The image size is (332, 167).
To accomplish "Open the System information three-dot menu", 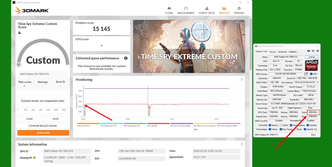I will pyautogui.click(x=241, y=144).
